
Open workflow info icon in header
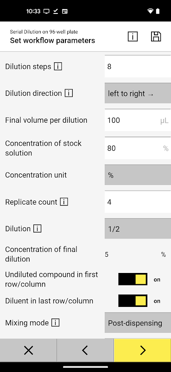click(133, 37)
